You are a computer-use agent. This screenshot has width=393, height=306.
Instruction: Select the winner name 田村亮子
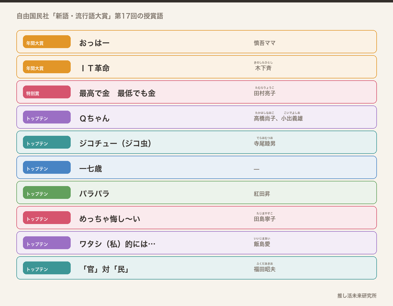coord(265,93)
